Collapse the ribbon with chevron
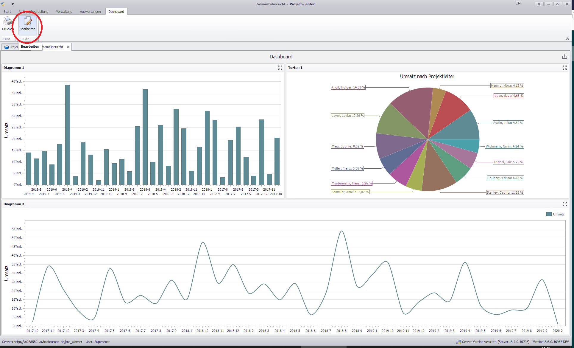Screen dimensions: 574x348 (567, 39)
